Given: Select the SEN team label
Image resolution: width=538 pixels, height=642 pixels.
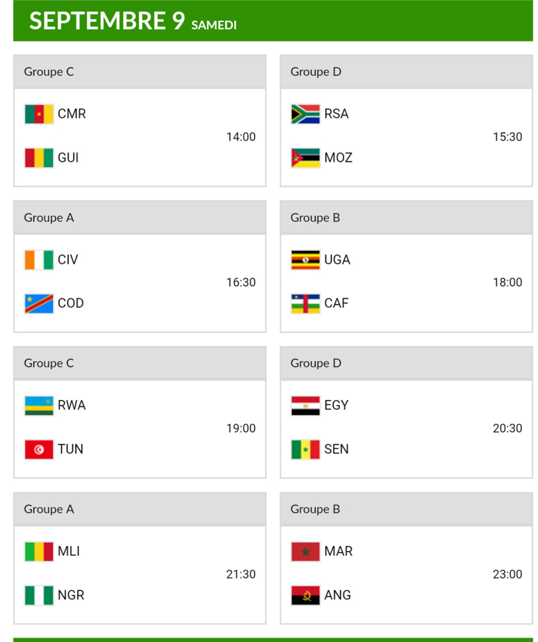Looking at the screenshot, I should pyautogui.click(x=337, y=450).
